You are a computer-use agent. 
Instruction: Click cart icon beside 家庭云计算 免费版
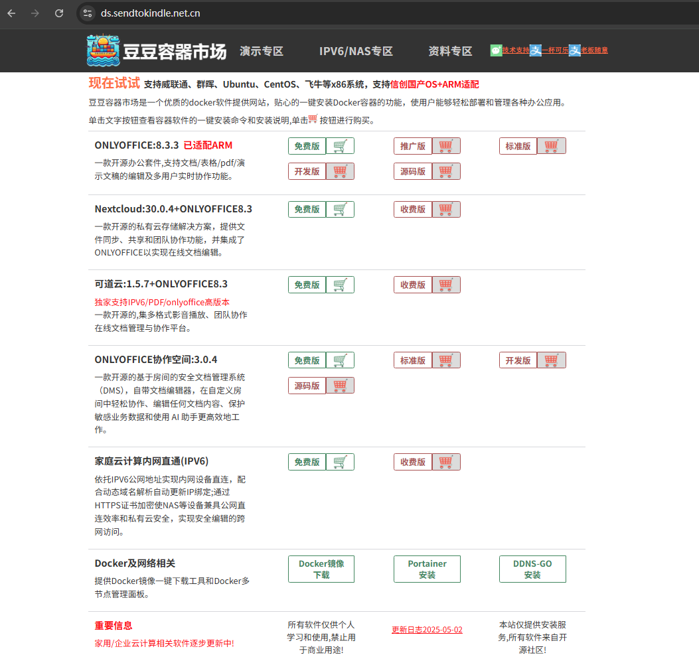tap(340, 462)
